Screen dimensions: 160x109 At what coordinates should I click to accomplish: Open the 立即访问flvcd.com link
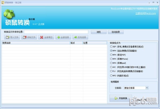click(145, 13)
